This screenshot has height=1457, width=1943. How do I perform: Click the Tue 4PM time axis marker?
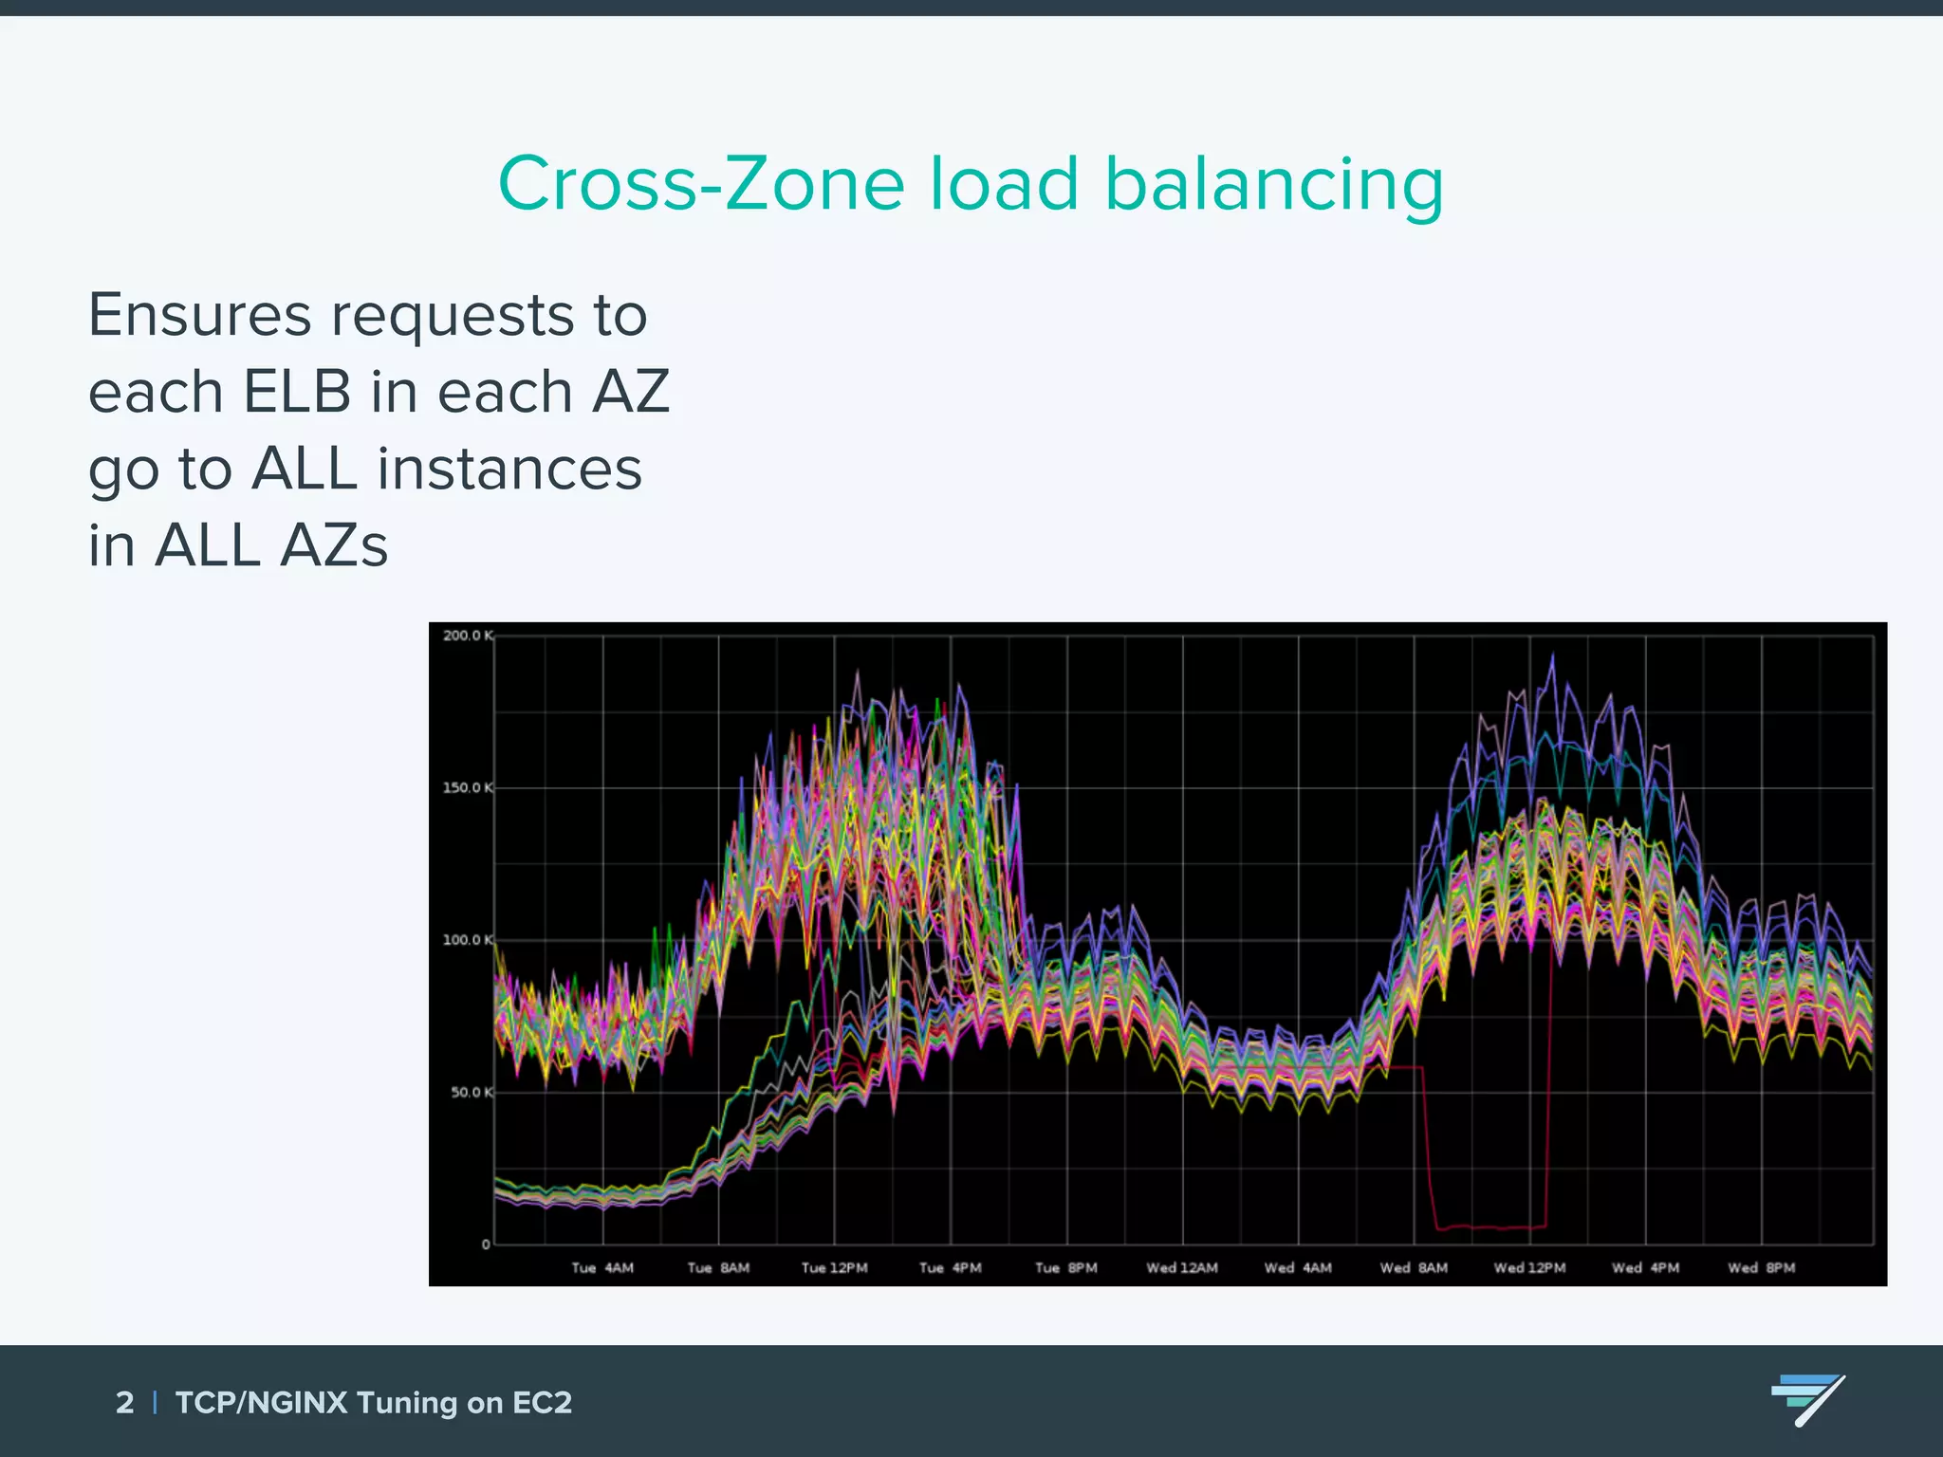(x=950, y=1267)
